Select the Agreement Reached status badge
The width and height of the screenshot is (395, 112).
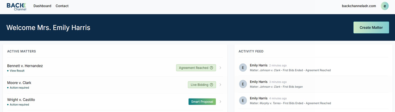tap(196, 68)
